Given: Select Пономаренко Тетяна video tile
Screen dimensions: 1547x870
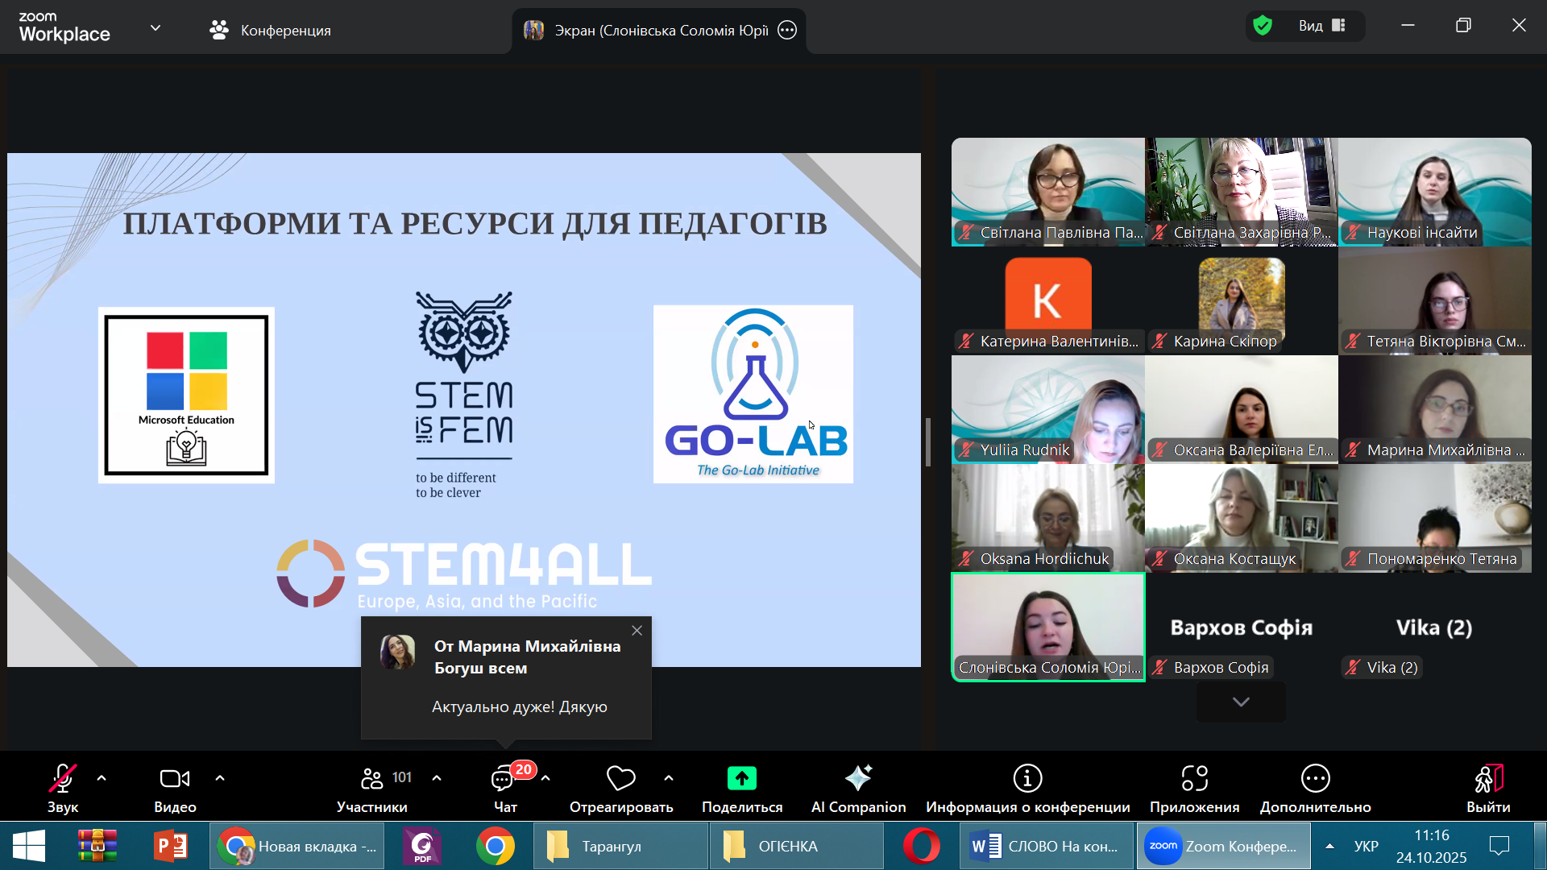Looking at the screenshot, I should [x=1434, y=518].
